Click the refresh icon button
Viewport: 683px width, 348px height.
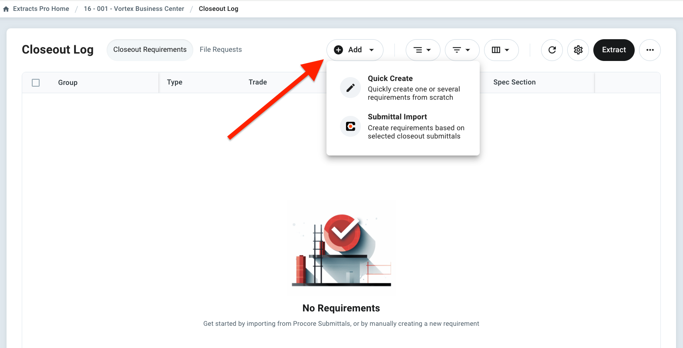pos(552,50)
